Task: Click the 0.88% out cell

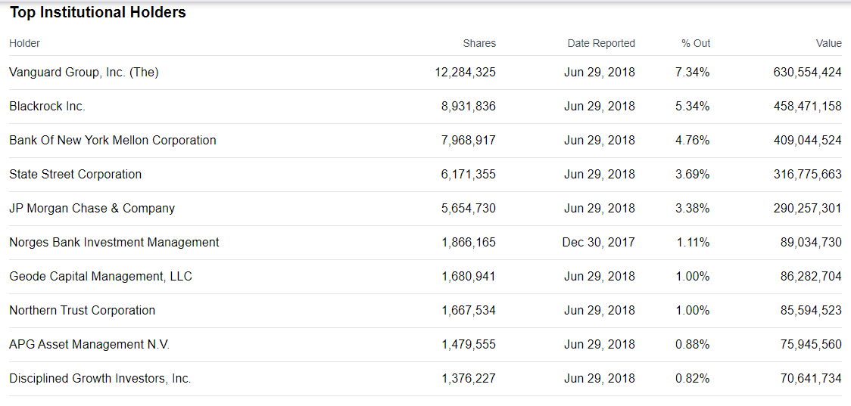Action: tap(693, 345)
